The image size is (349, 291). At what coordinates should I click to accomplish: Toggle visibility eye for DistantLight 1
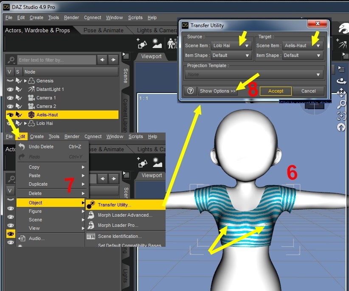point(10,89)
